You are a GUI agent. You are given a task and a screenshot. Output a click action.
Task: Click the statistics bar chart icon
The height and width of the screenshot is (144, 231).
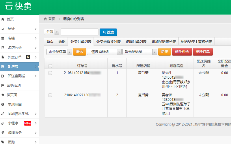pyautogui.click(x=3, y=29)
